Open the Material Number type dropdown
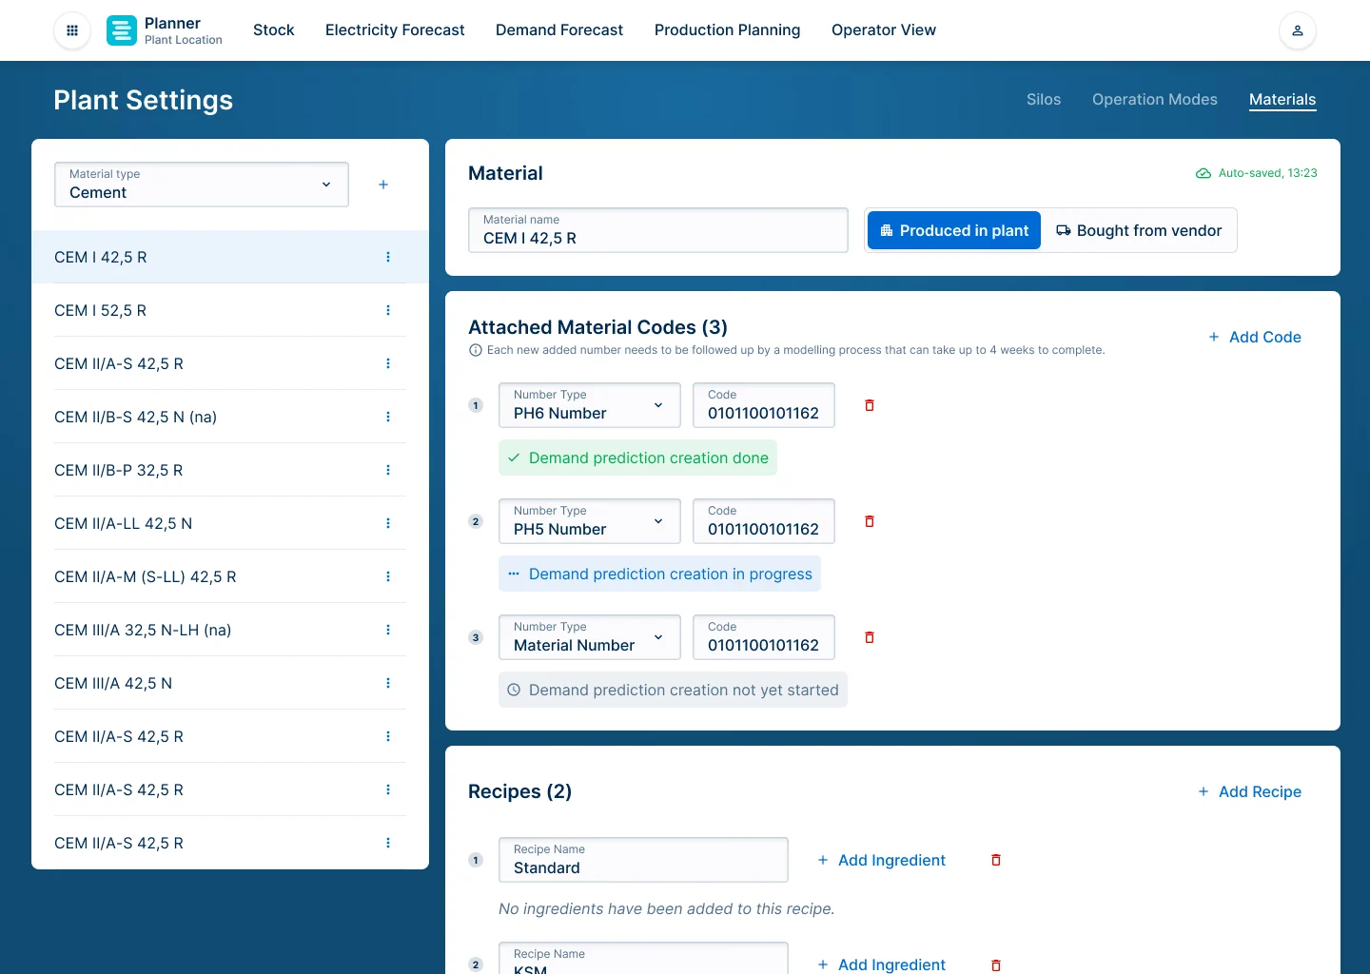This screenshot has height=974, width=1370. coord(590,637)
